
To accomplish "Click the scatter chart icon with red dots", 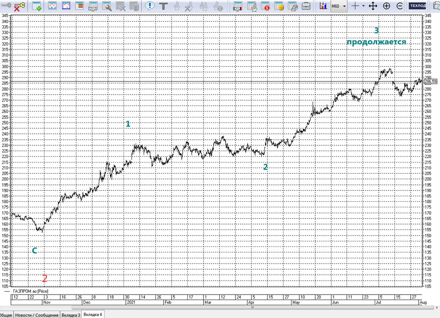I will (x=66, y=6).
